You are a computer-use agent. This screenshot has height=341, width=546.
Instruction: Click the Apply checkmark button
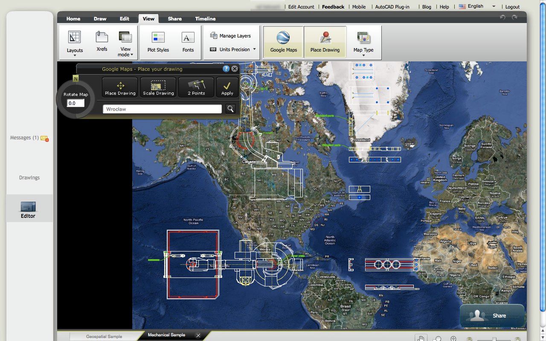227,87
